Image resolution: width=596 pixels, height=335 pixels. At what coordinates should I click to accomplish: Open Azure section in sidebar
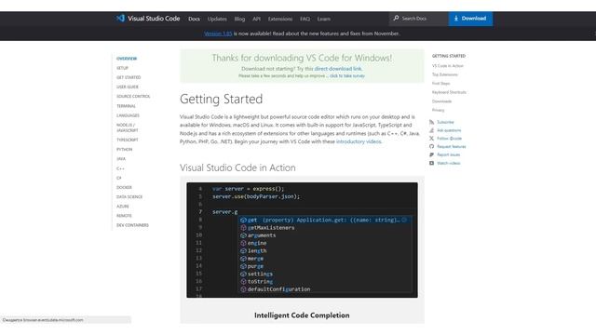(x=123, y=207)
